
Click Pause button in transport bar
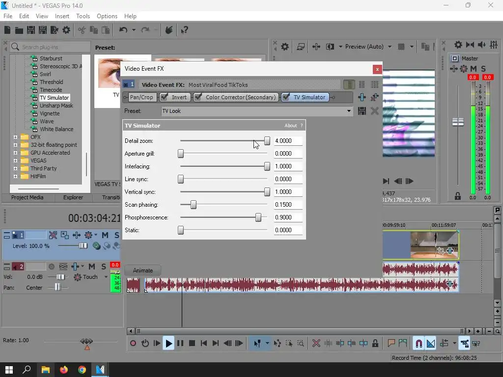(180, 343)
